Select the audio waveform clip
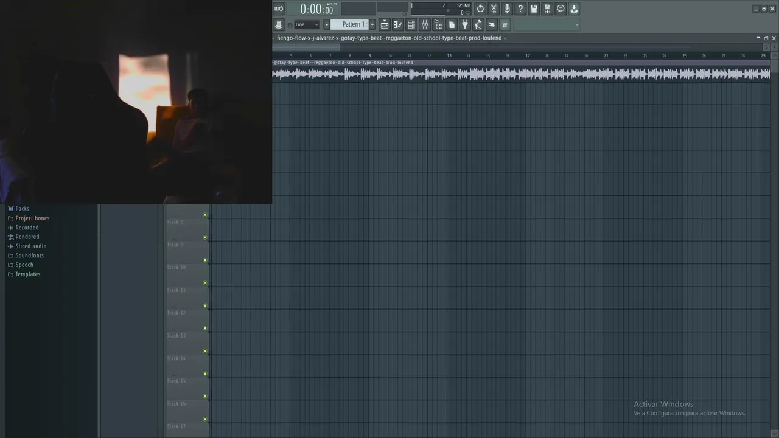This screenshot has height=438, width=779. click(x=521, y=74)
